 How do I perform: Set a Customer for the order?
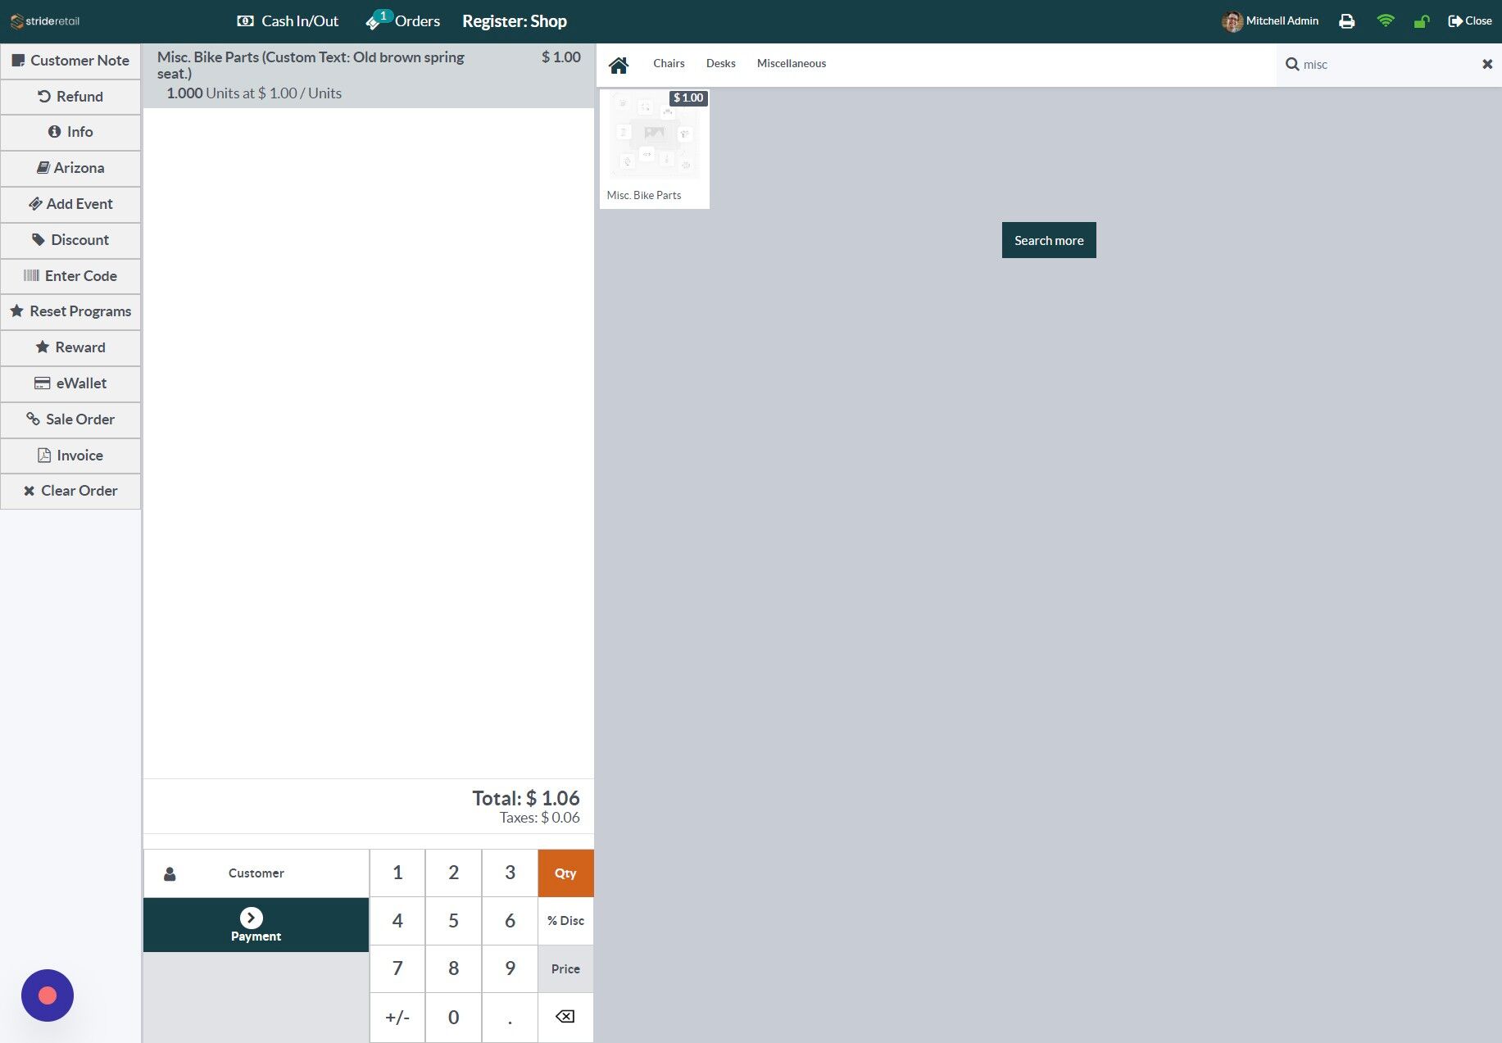click(256, 873)
